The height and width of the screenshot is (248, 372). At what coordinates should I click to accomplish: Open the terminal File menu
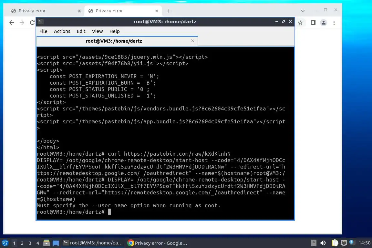click(x=43, y=31)
